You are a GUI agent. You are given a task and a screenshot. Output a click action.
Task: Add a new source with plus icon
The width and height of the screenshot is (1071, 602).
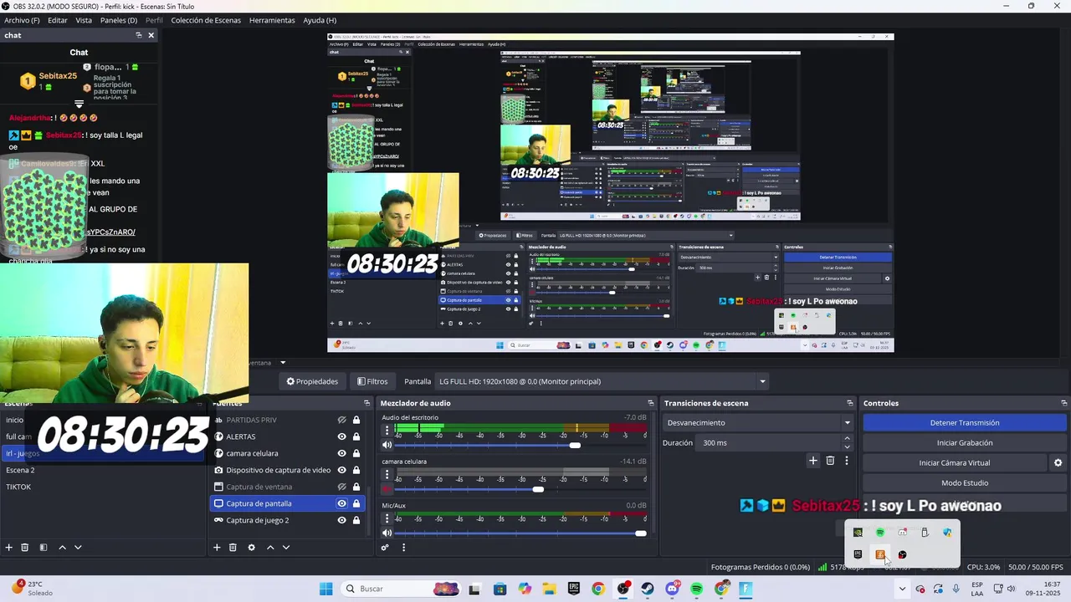217,548
